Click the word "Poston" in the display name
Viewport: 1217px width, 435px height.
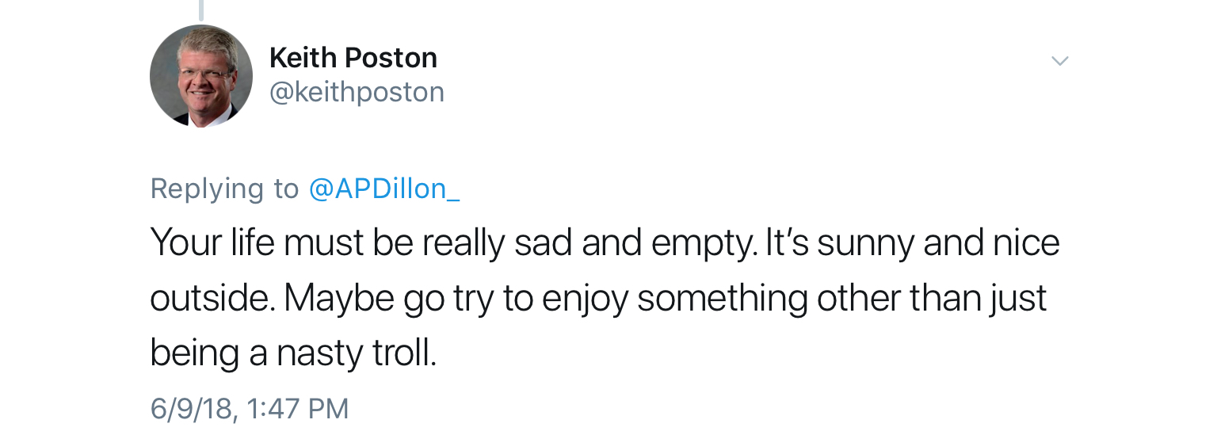(x=392, y=58)
